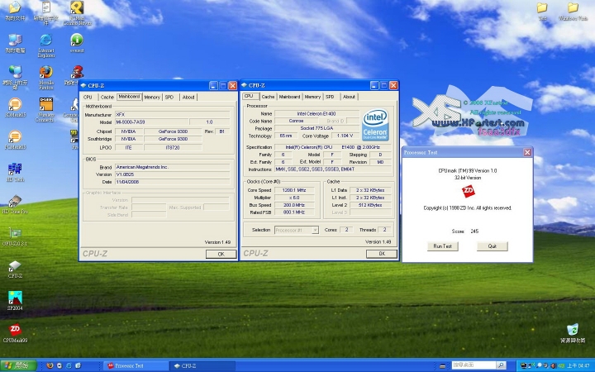Click Firefox quick launch icon in taskbar
The image size is (595, 372).
[50, 365]
